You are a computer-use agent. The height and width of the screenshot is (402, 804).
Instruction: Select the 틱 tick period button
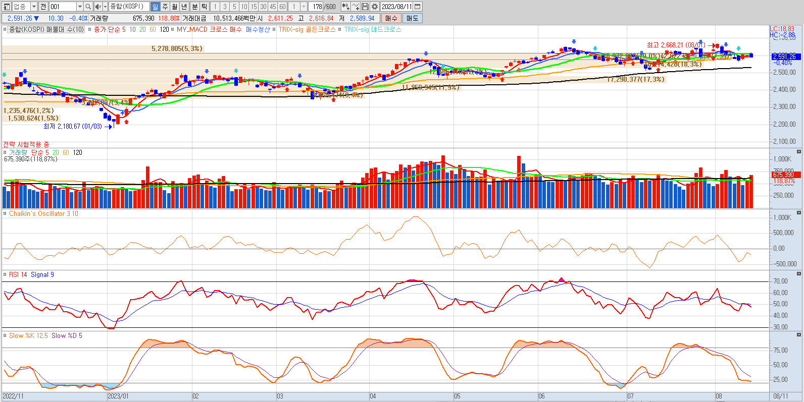[204, 7]
